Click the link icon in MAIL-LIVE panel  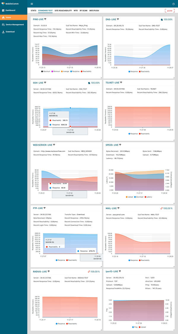click(162, 208)
